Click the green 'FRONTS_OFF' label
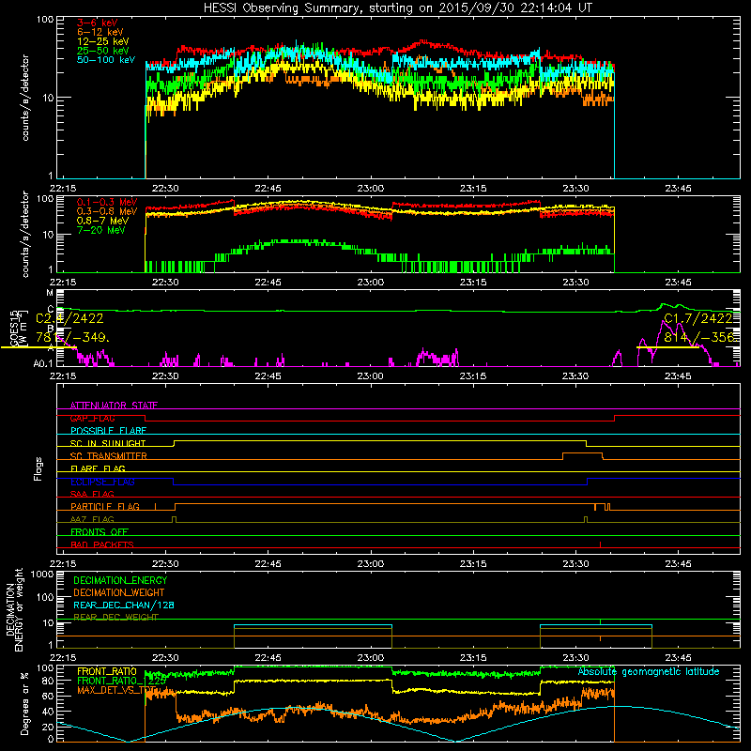The width and height of the screenshot is (751, 751). coord(100,532)
